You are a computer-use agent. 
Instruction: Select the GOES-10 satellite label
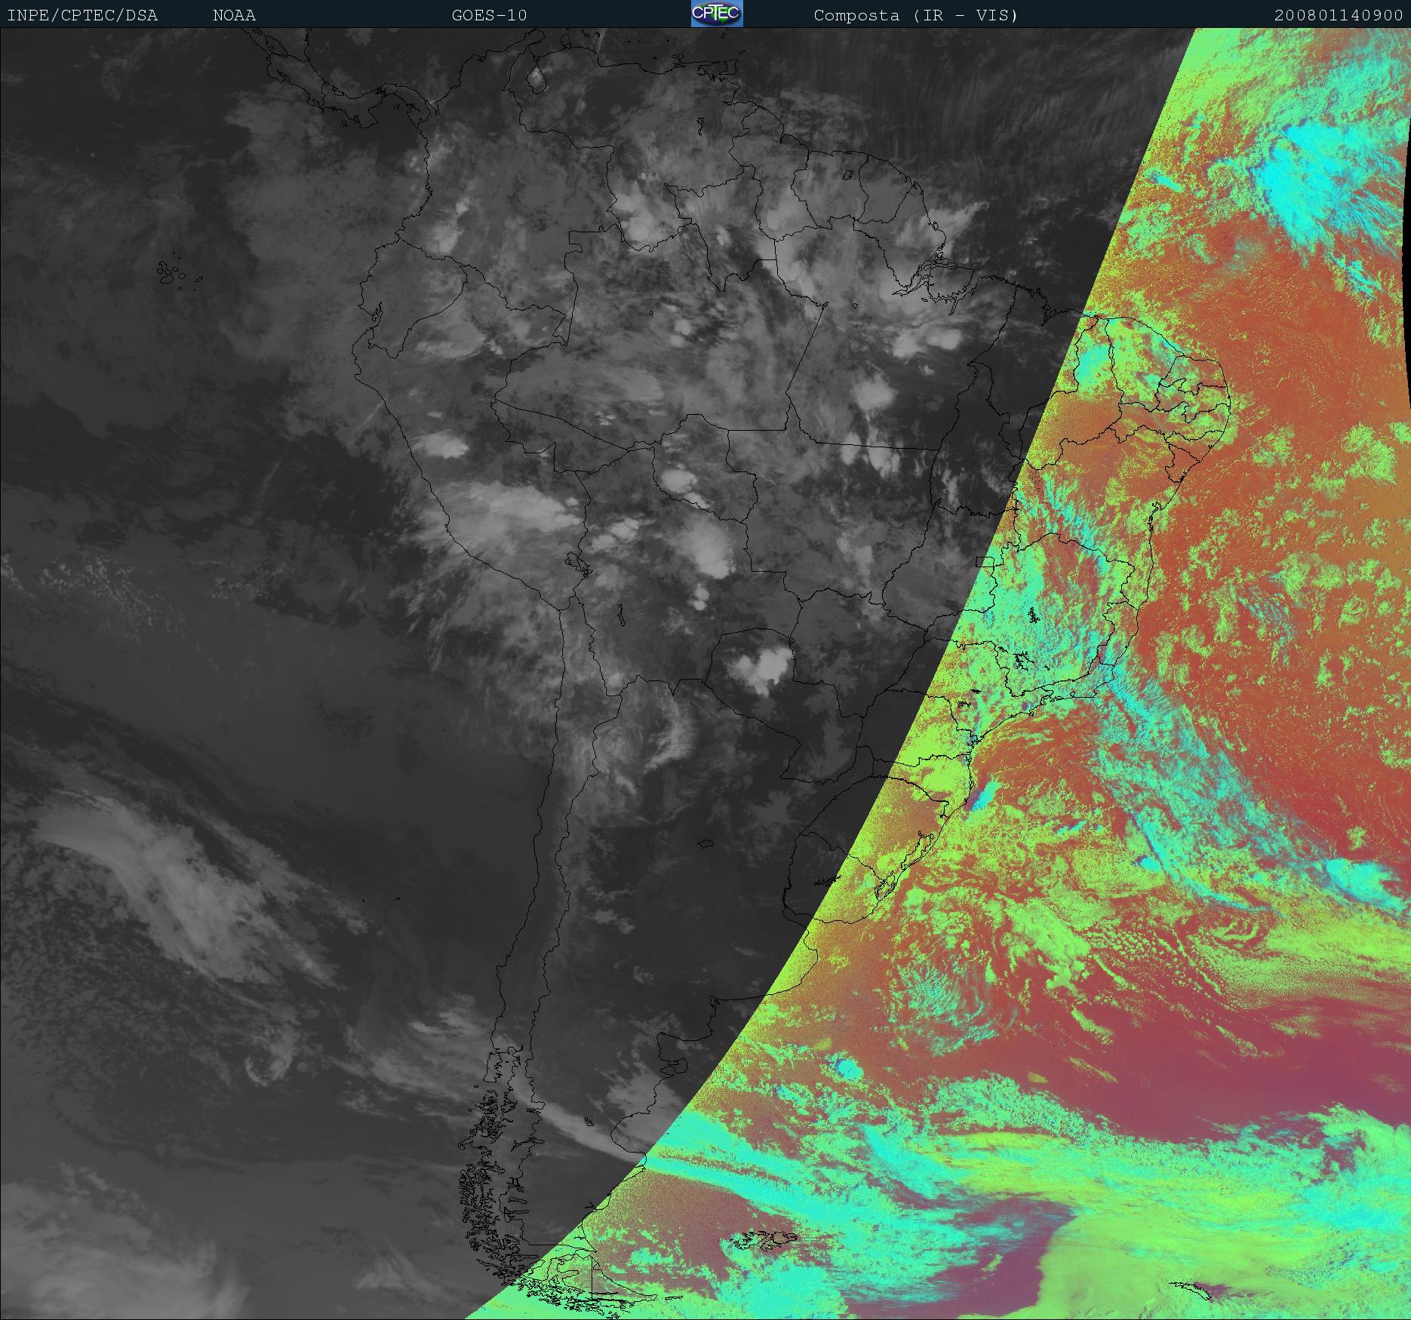point(489,15)
